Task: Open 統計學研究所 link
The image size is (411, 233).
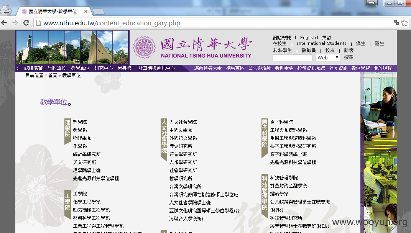Action: (x=87, y=154)
